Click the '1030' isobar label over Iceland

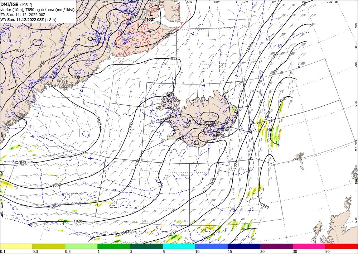point(210,125)
